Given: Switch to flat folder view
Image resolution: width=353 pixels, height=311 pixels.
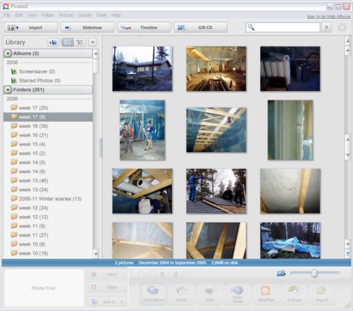Looking at the screenshot, I should [68, 42].
